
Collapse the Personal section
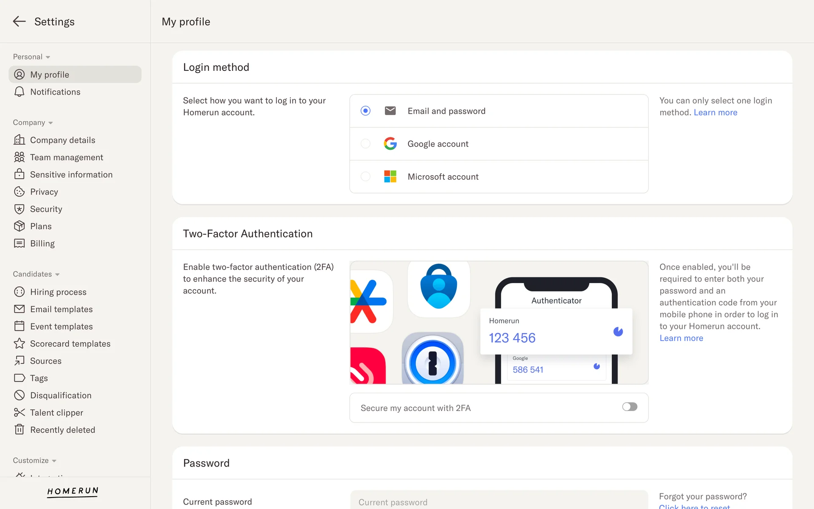click(x=48, y=57)
